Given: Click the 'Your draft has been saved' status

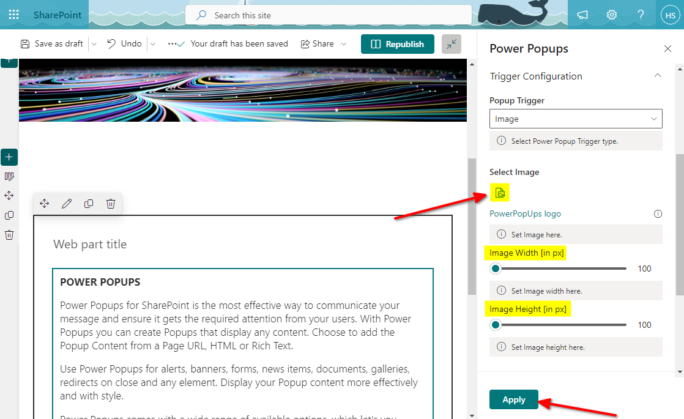Looking at the screenshot, I should point(239,43).
